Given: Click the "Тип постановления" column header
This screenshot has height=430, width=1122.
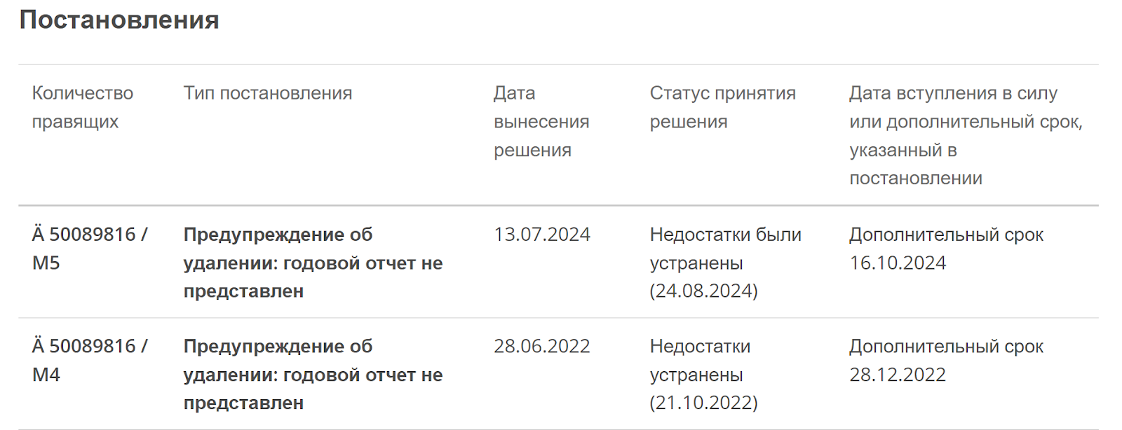Looking at the screenshot, I should pyautogui.click(x=268, y=93).
